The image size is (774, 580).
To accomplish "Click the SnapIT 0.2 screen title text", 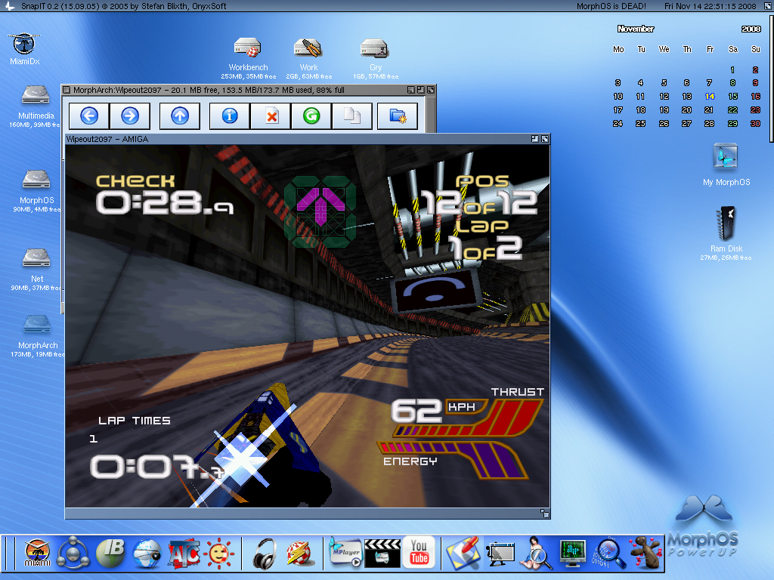I will pos(123,6).
